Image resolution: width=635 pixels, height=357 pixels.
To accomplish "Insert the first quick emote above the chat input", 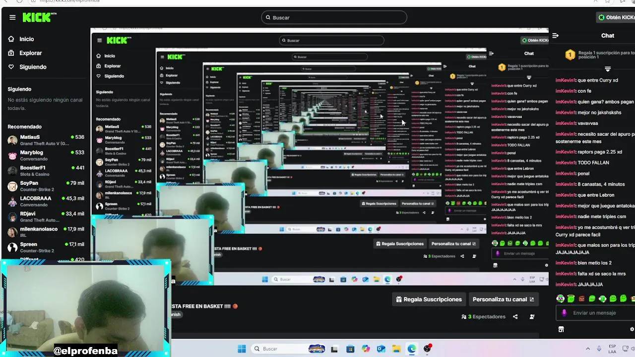I will [561, 298].
